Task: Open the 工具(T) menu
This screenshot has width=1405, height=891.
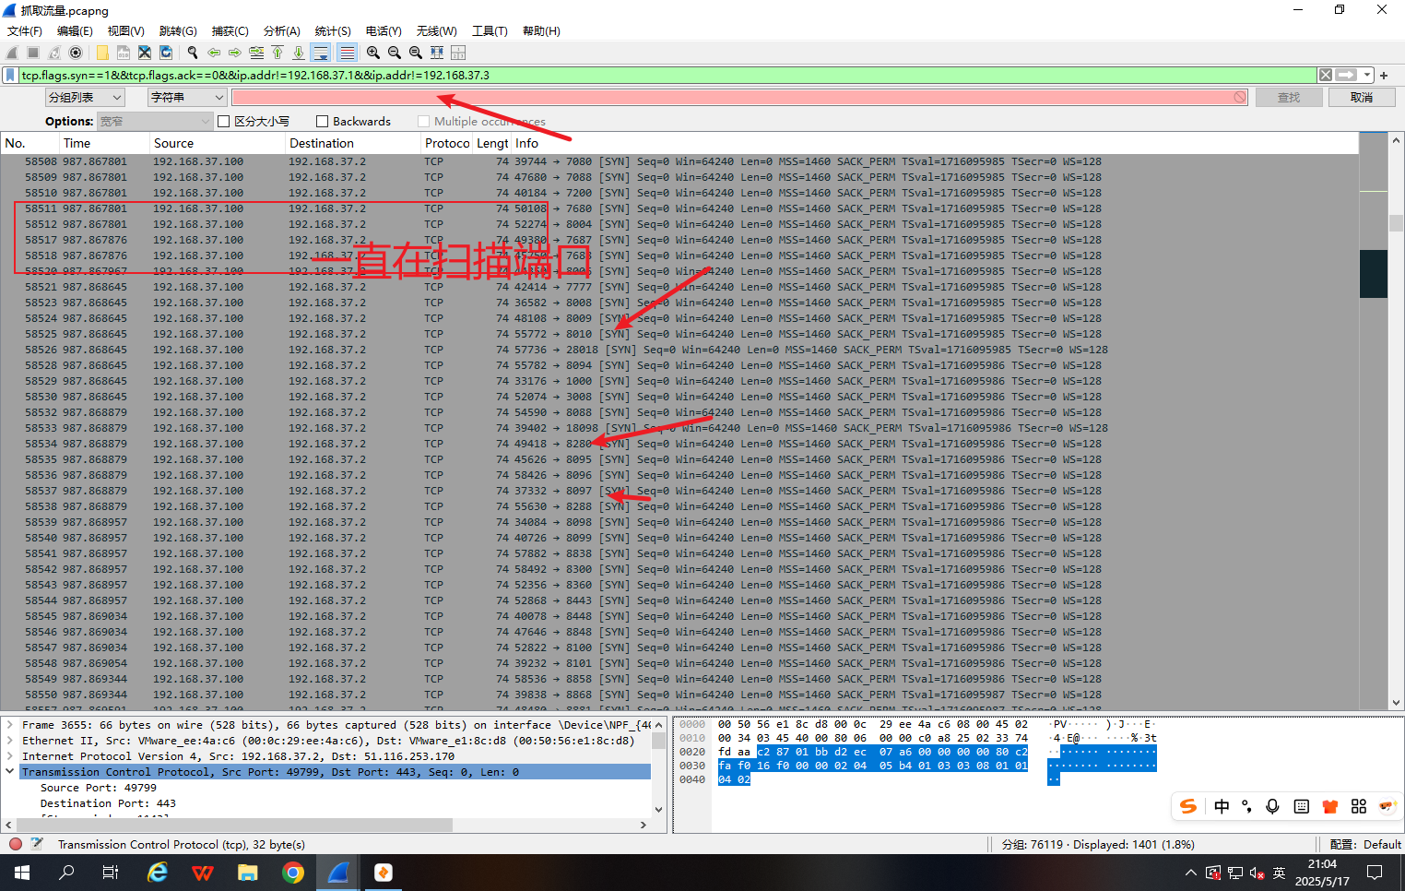Action: coord(490,31)
